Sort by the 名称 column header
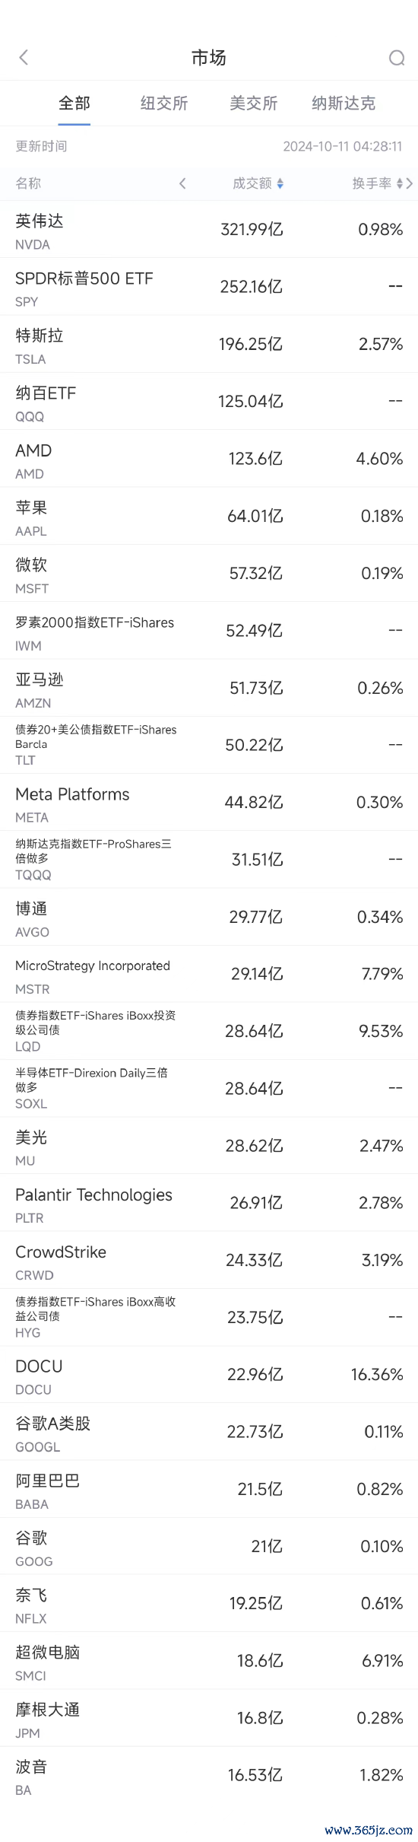Image resolution: width=418 pixels, height=1842 pixels. [28, 183]
